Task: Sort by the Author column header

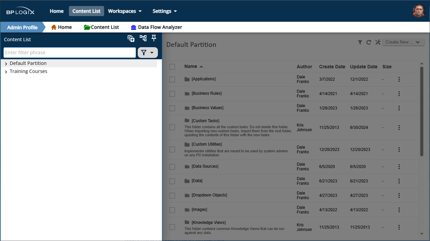Action: click(304, 67)
